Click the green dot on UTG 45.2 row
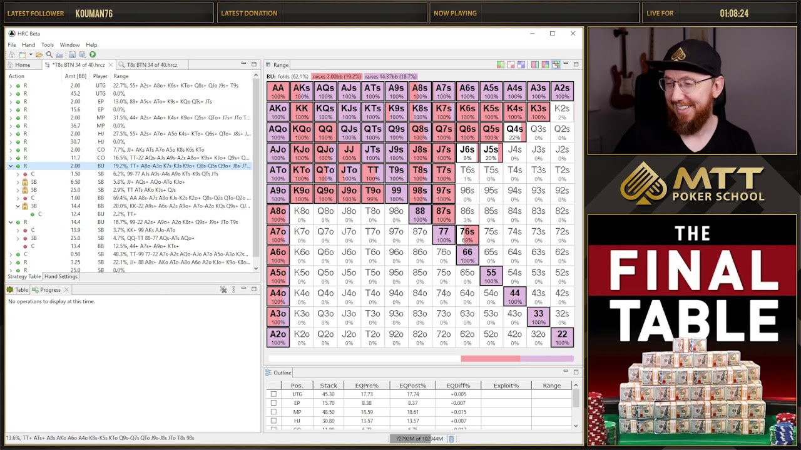The image size is (801, 450). pos(18,94)
